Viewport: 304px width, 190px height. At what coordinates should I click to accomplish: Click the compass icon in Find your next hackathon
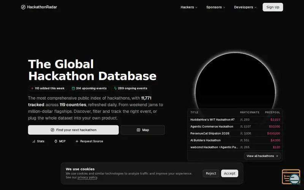(x=52, y=130)
